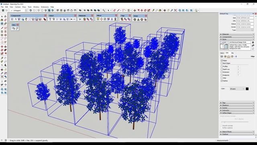Uncheck the Dashes checkbox
Image resolution: width=257 pixels, height=145 pixels.
222,81
